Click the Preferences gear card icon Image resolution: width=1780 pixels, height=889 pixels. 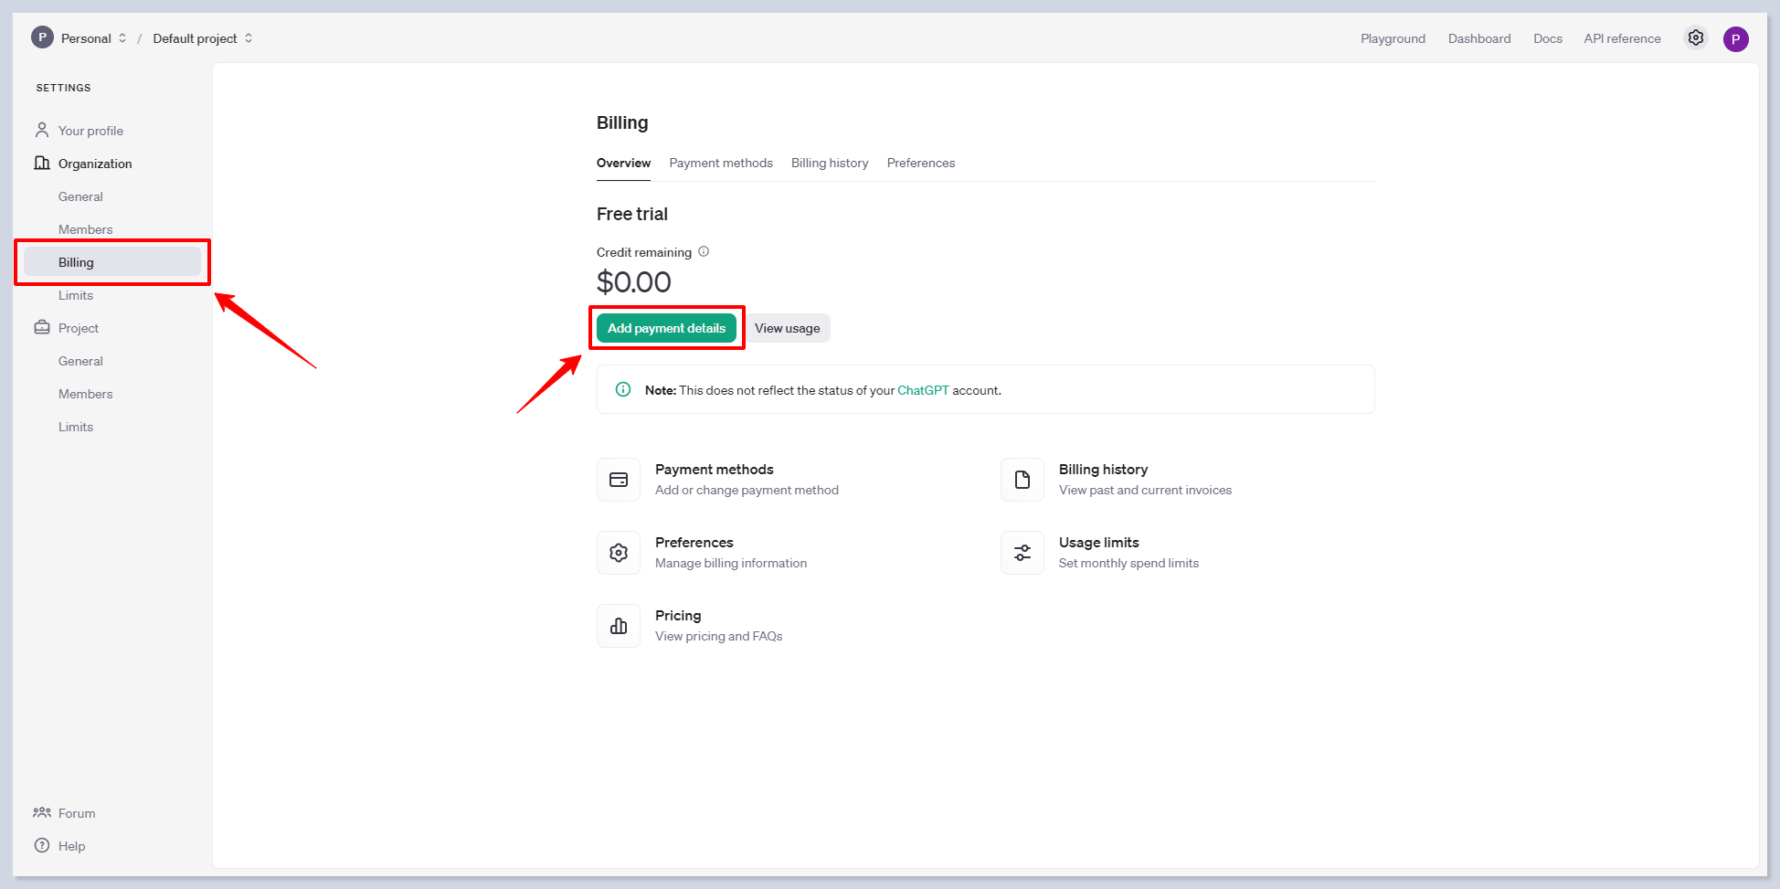click(619, 553)
